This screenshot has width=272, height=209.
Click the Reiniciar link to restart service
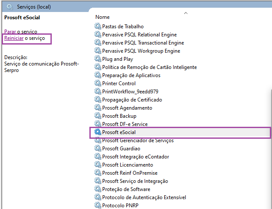pos(14,38)
